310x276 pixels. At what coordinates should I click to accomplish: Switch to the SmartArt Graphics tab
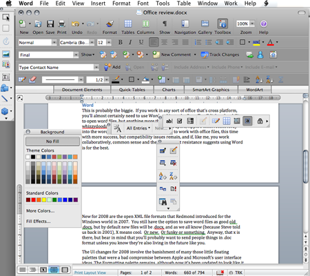tap(211, 90)
